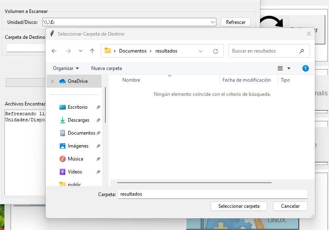This screenshot has width=329, height=230.
Task: Refresh the resultados folder view
Action: click(216, 51)
